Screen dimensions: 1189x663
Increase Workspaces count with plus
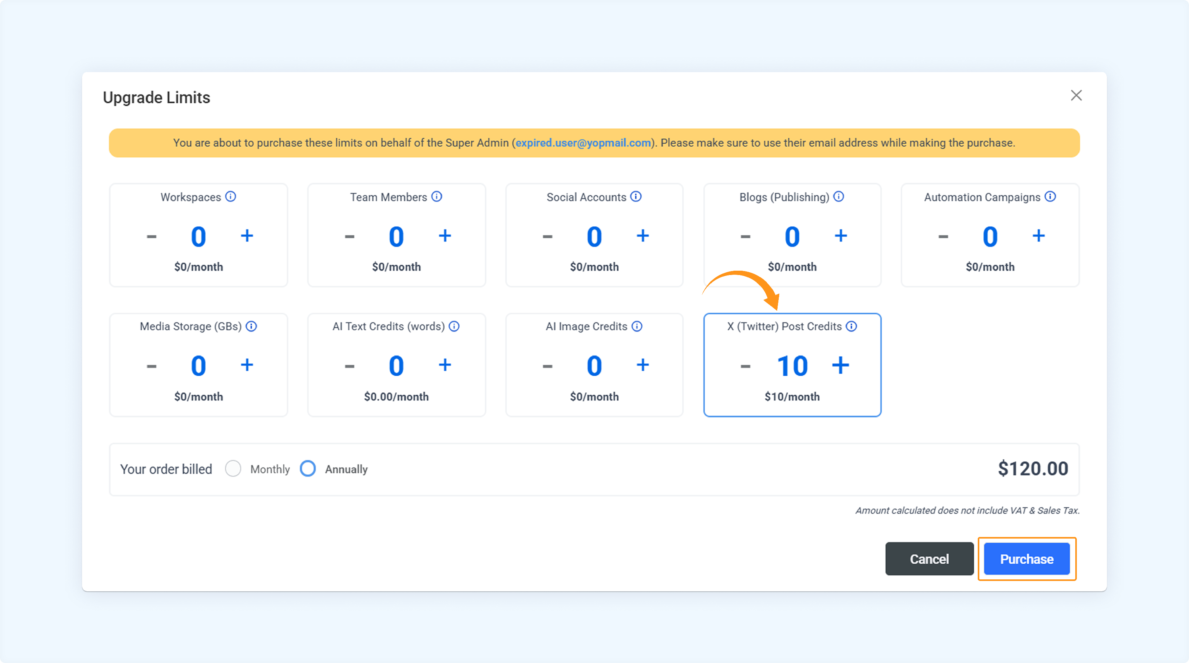click(x=247, y=236)
